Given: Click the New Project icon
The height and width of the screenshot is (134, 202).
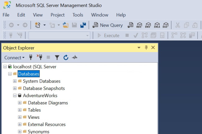Looking at the screenshot, I should point(38,25).
